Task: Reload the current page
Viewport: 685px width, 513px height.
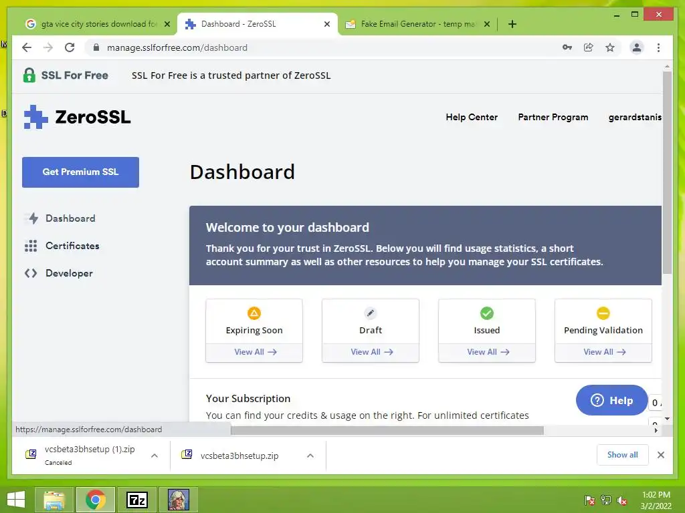Action: pos(70,47)
